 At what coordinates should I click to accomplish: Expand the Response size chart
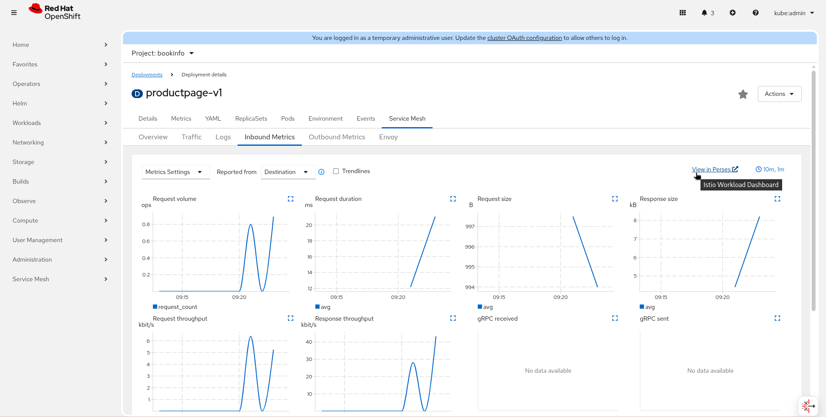click(777, 199)
